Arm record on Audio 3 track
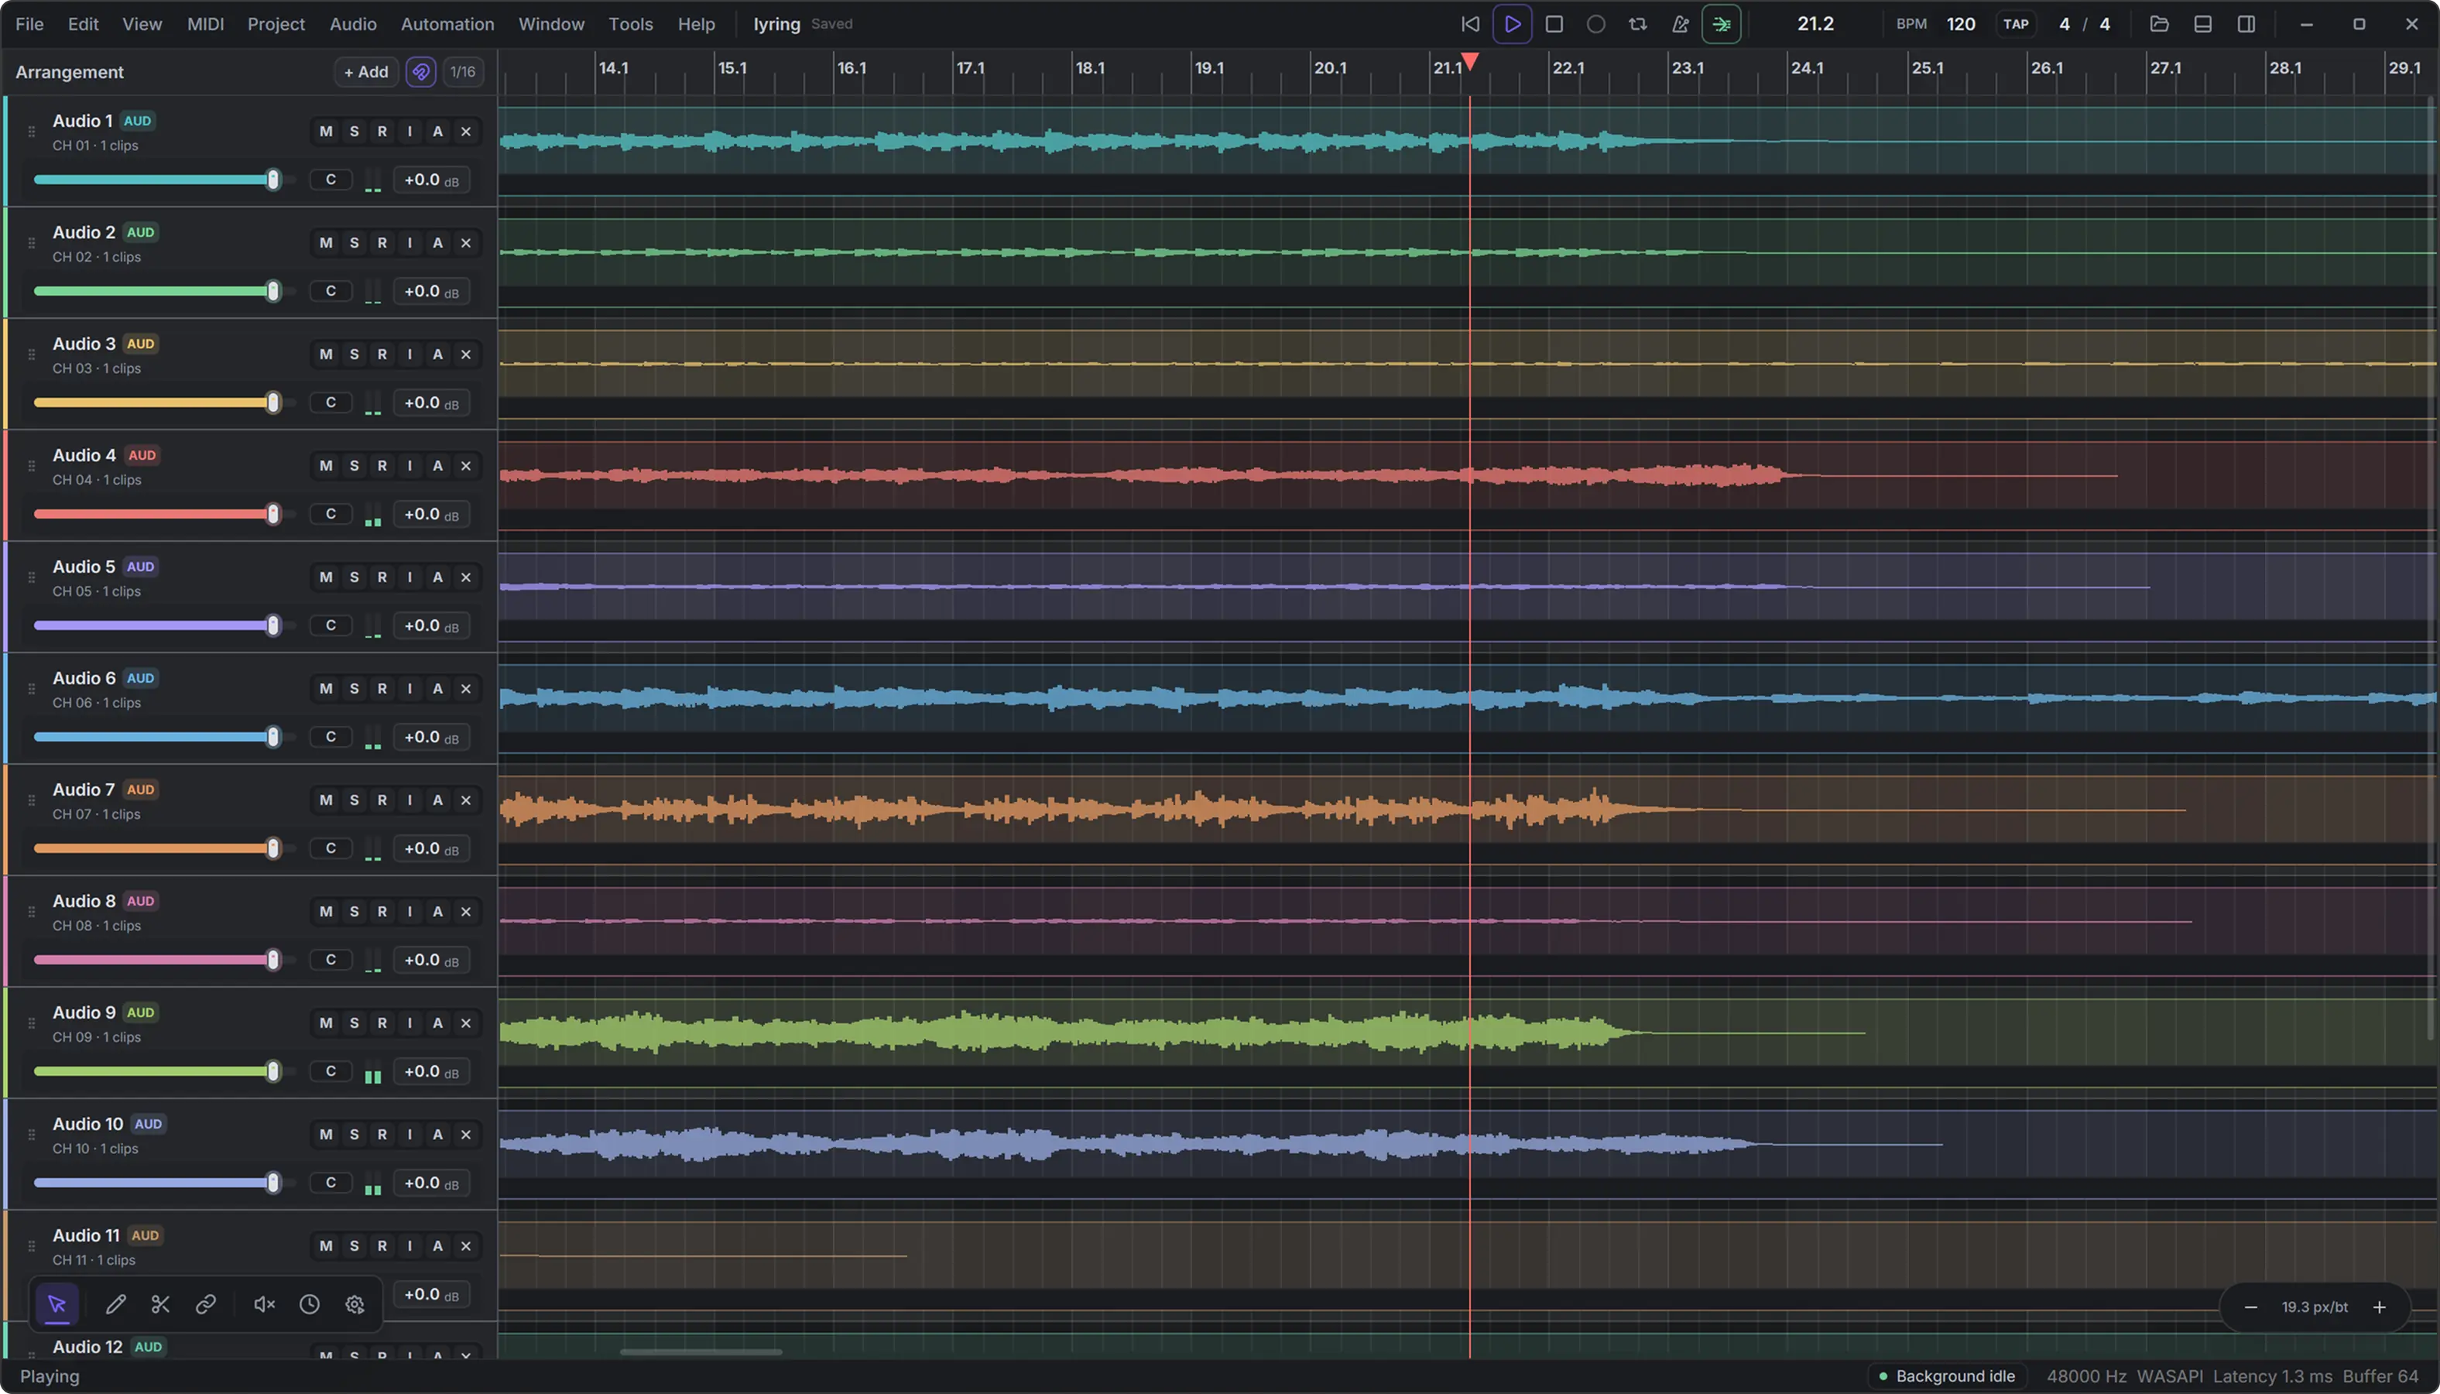Screen dimensions: 2440x1394 click(x=382, y=354)
